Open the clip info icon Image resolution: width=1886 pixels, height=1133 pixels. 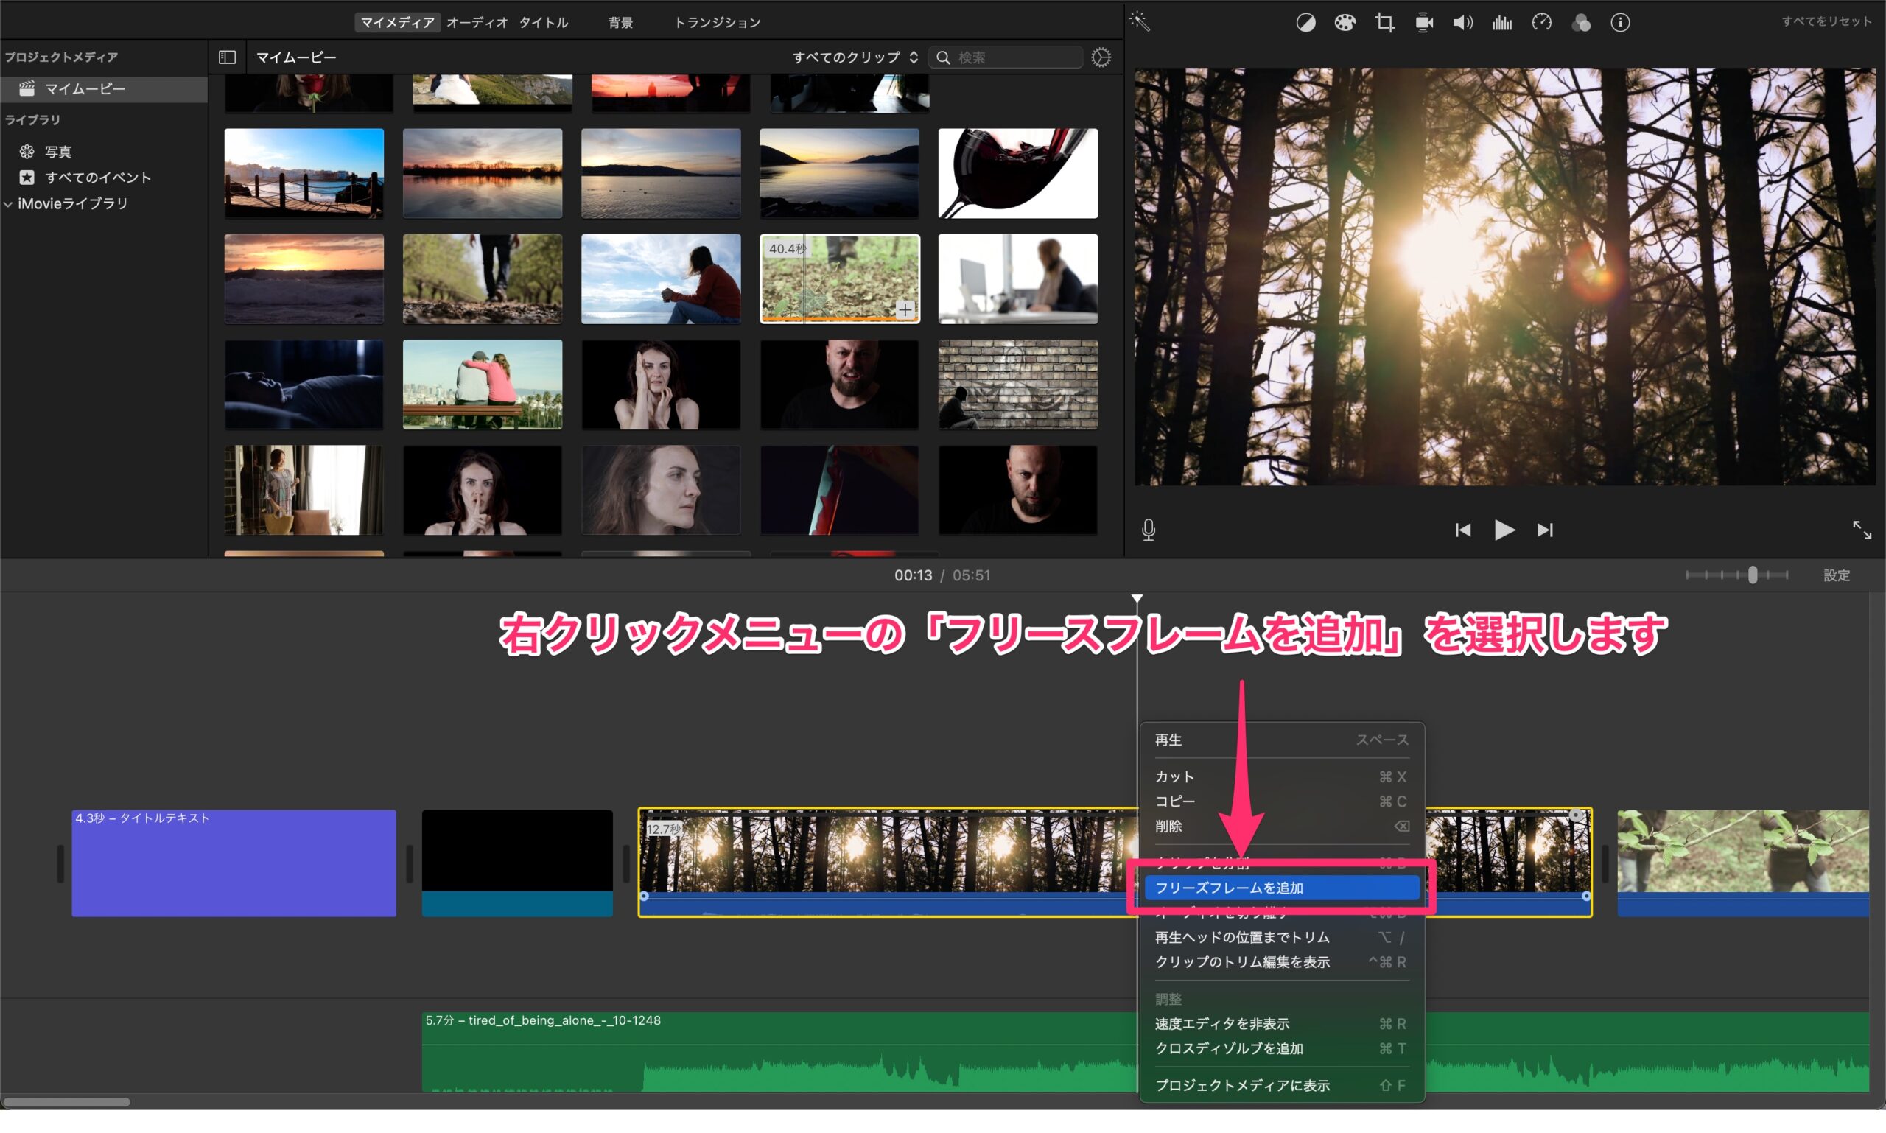pos(1620,23)
